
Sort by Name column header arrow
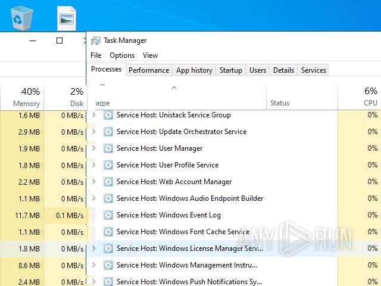(174, 88)
